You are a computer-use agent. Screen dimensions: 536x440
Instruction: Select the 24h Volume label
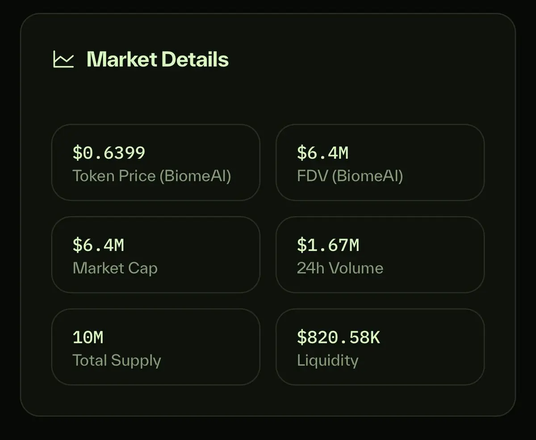[340, 268]
